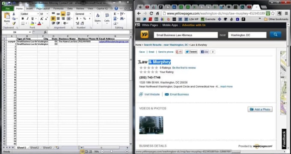Open the File tab in Excel
The image size is (291, 154).
(x=8, y=9)
